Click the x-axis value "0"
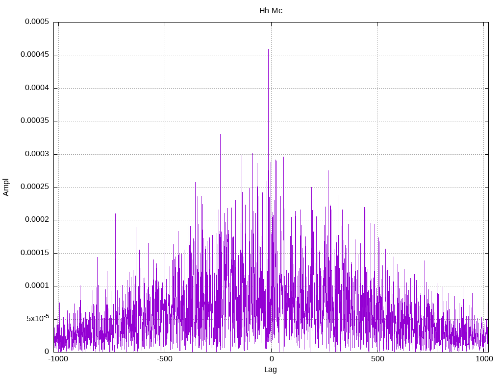Image resolution: width=502 pixels, height=376 pixels. 272,359
